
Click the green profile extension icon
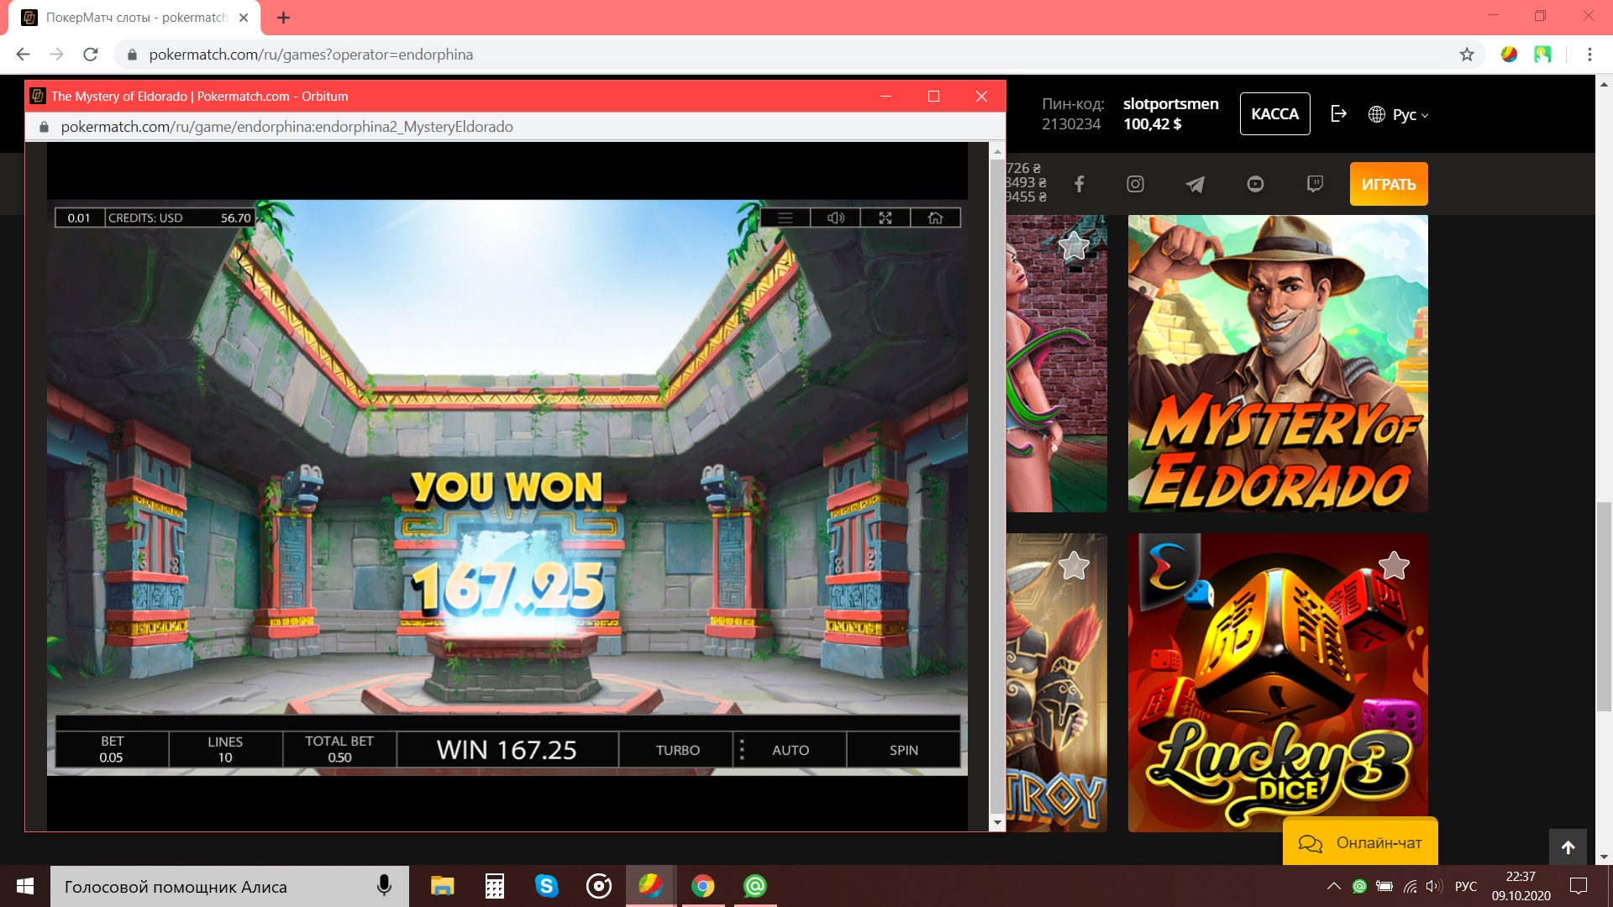[1542, 55]
